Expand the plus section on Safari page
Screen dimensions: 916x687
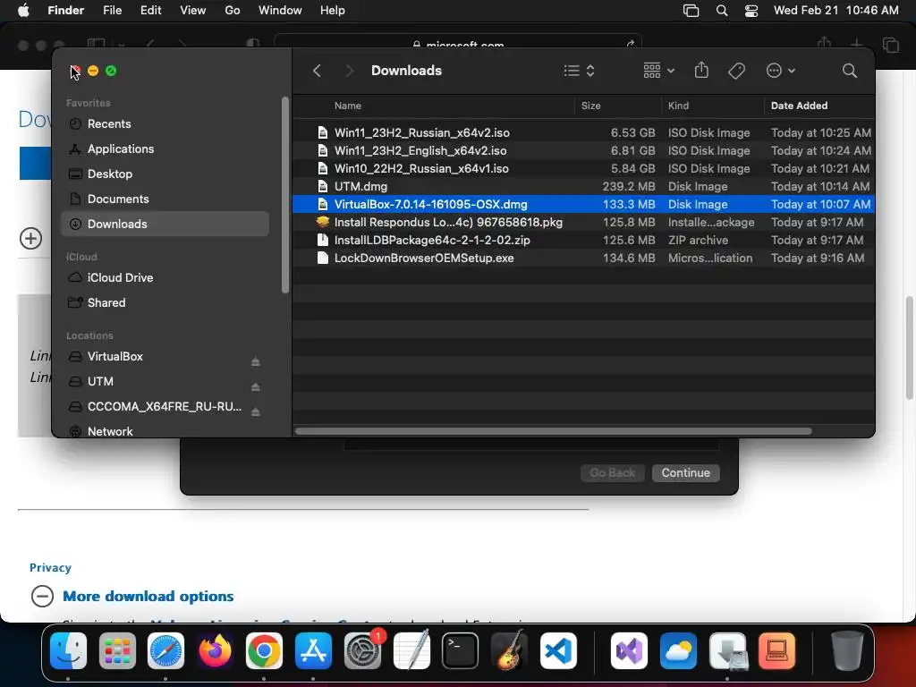(31, 238)
